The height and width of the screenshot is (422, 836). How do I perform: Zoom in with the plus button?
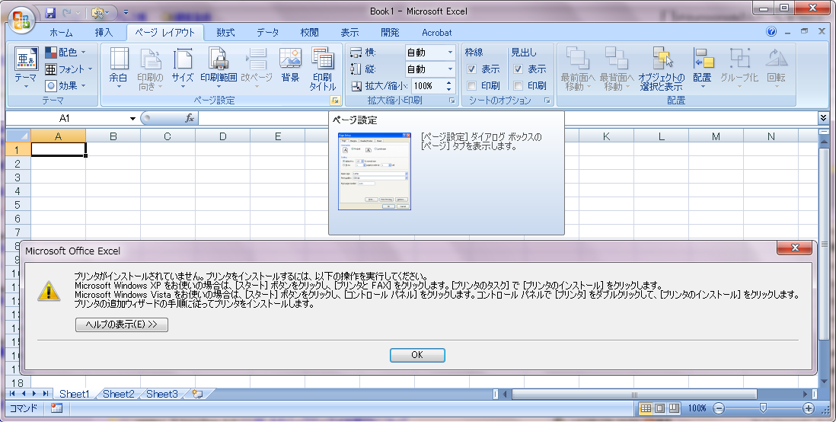[x=809, y=408]
